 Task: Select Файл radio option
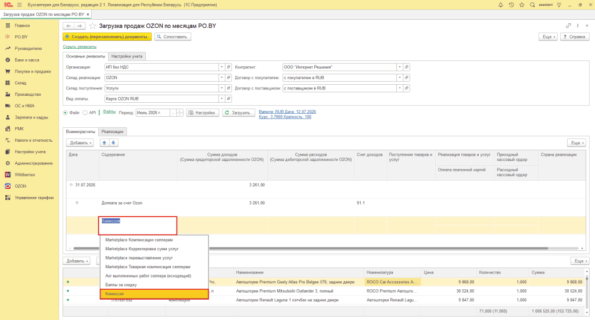pos(66,113)
